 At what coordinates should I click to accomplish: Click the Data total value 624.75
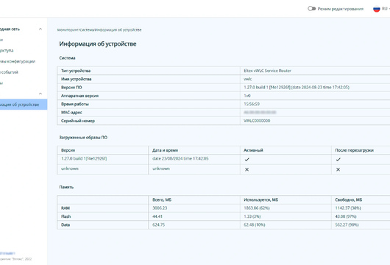[x=159, y=225]
